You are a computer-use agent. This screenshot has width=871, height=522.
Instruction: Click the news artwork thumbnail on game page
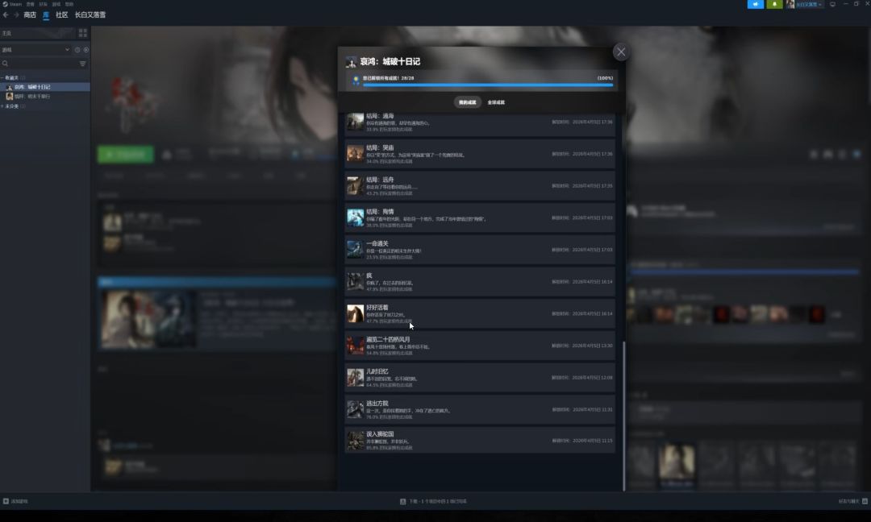click(148, 320)
